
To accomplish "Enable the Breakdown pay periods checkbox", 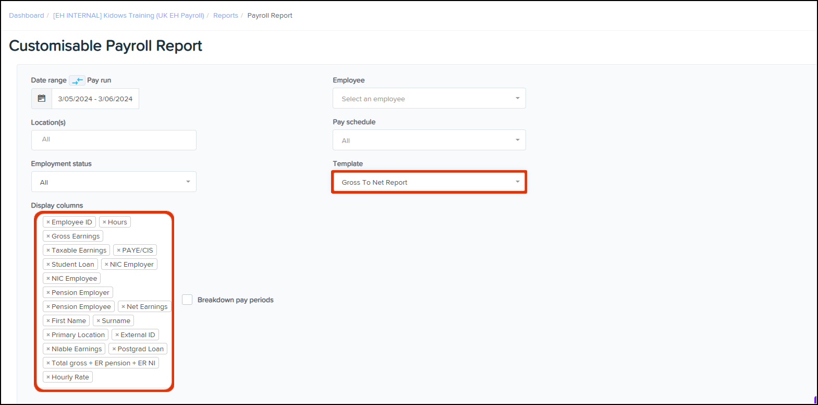I will coord(187,300).
